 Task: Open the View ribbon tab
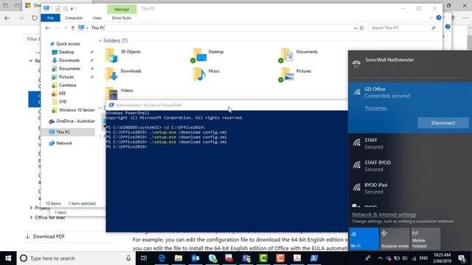(x=97, y=18)
